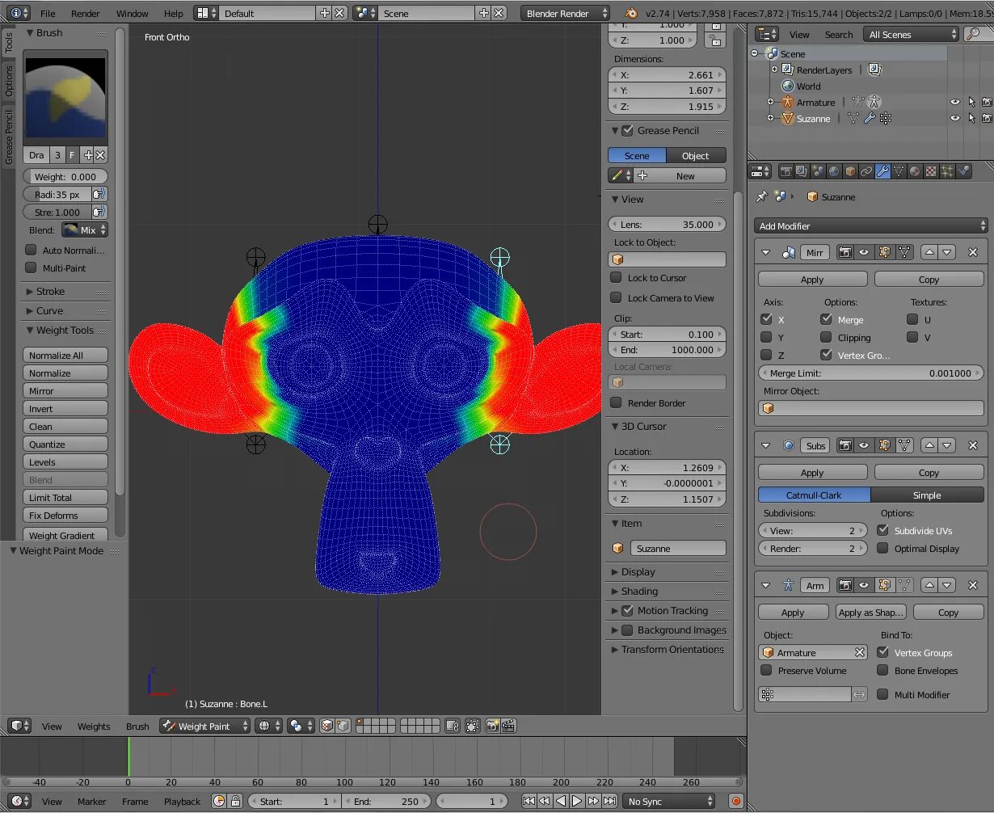Pin the properties context with pushpin
994x813 pixels.
pos(761,196)
